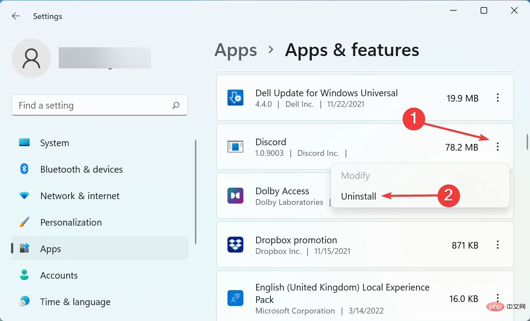Open more options for English Local Experience Pack
The width and height of the screenshot is (530, 321).
click(x=498, y=299)
